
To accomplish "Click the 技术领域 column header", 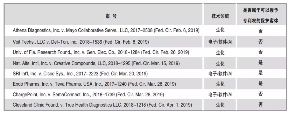I will pyautogui.click(x=220, y=16).
